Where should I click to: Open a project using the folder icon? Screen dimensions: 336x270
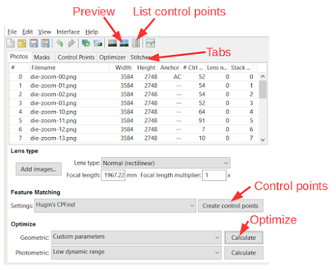pos(22,43)
